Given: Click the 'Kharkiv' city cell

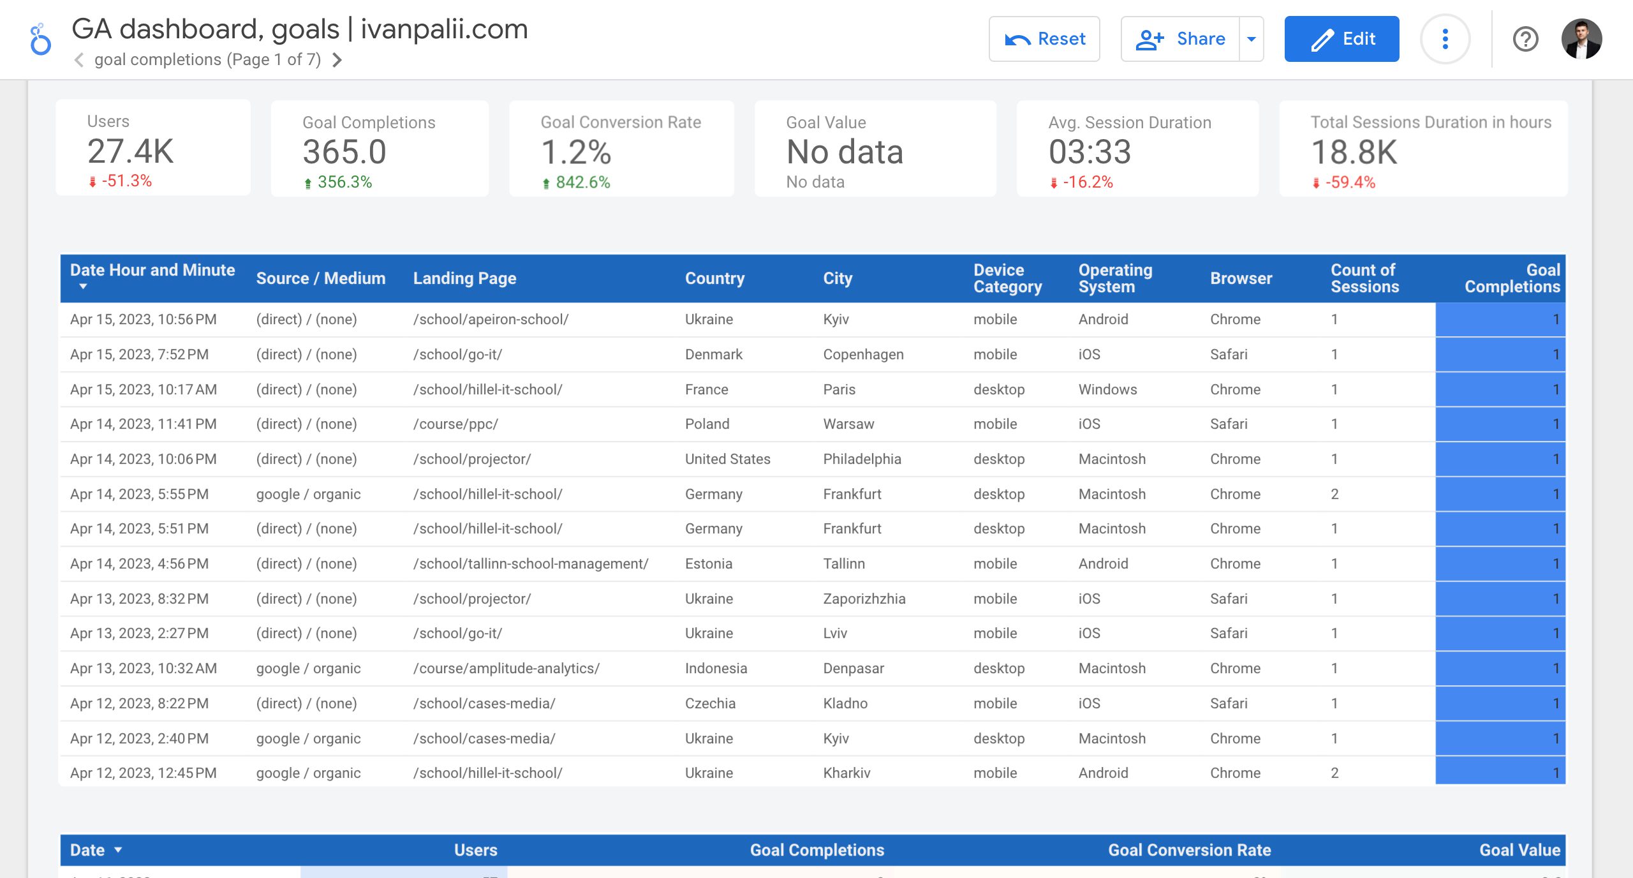Looking at the screenshot, I should [846, 773].
